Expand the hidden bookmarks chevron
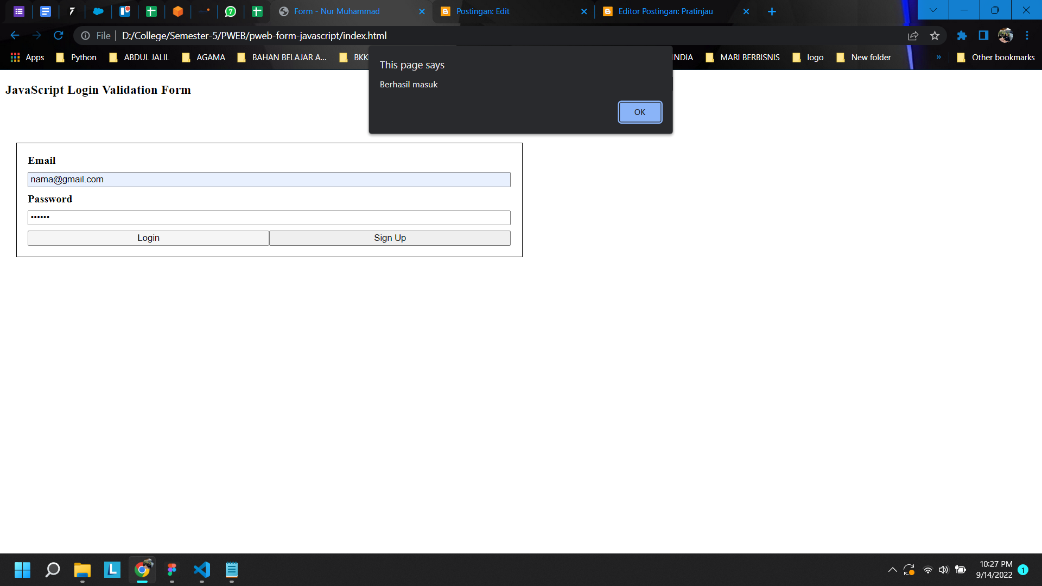Viewport: 1042px width, 586px height. point(938,58)
